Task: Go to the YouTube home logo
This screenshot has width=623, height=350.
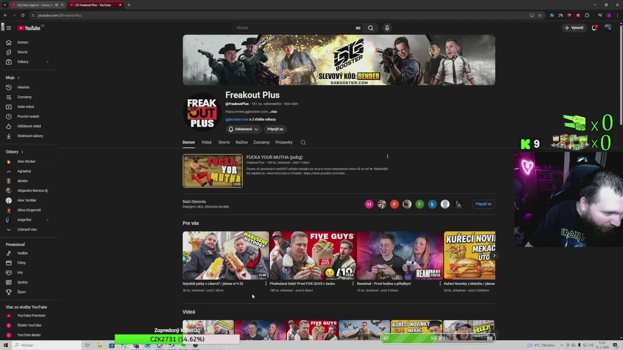Action: (x=30, y=28)
